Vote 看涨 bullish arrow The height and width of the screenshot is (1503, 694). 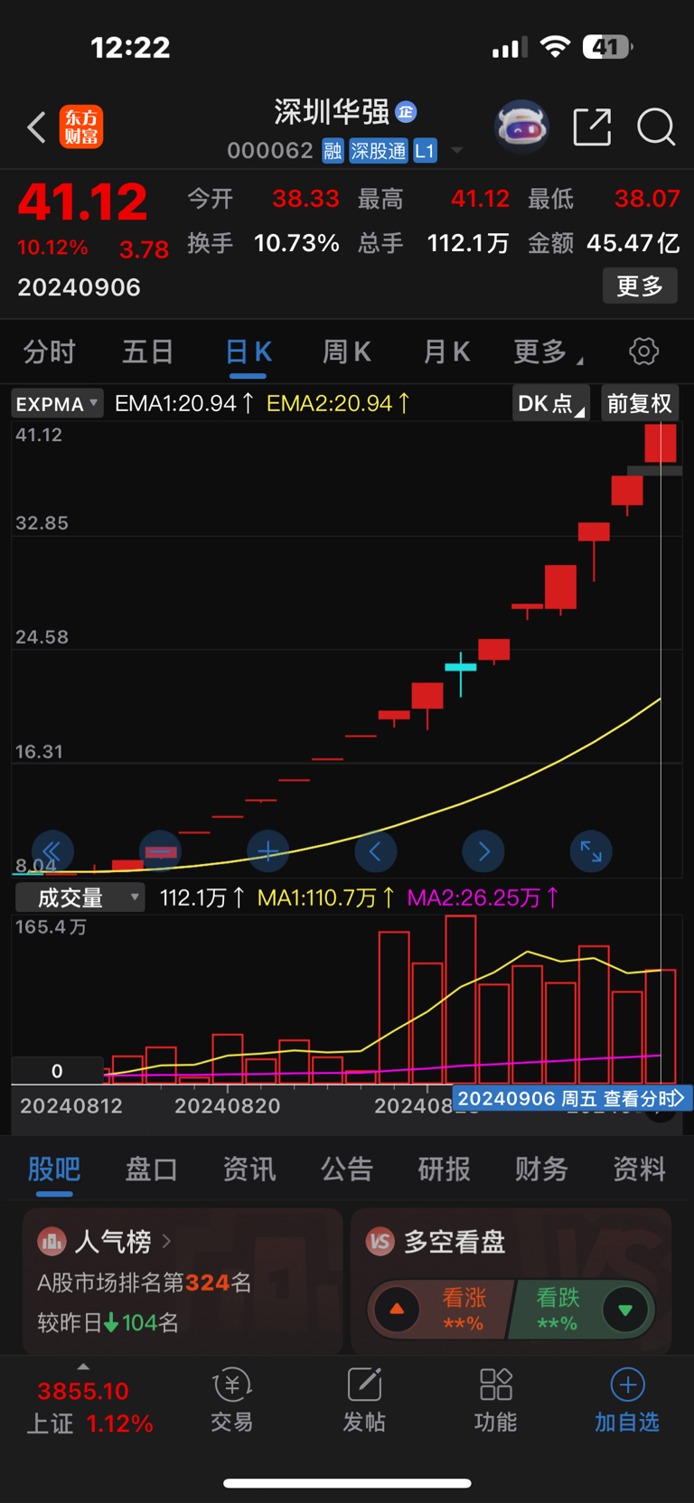coord(397,1309)
